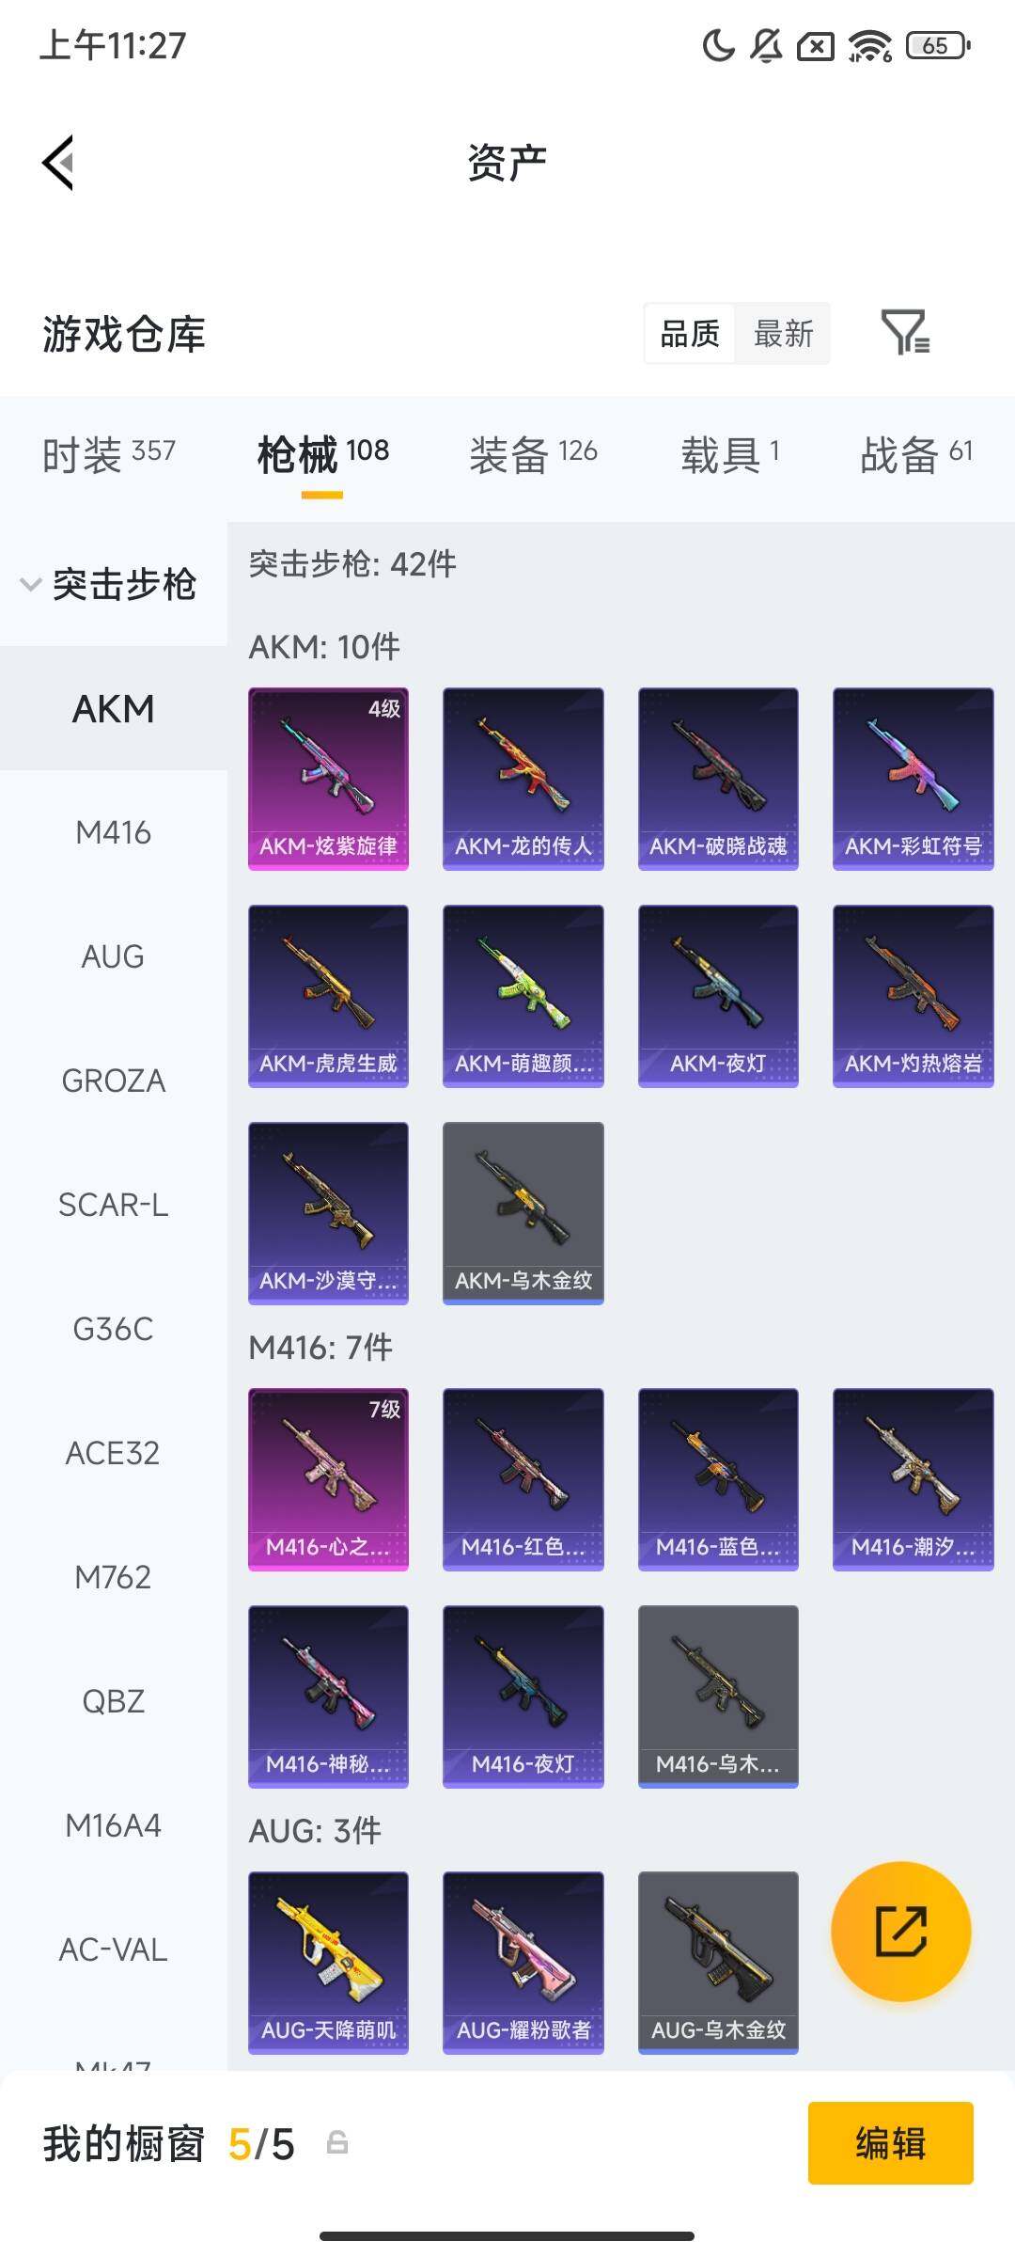
Task: Open the M416-心之... level 7 skin
Action: click(x=328, y=1479)
